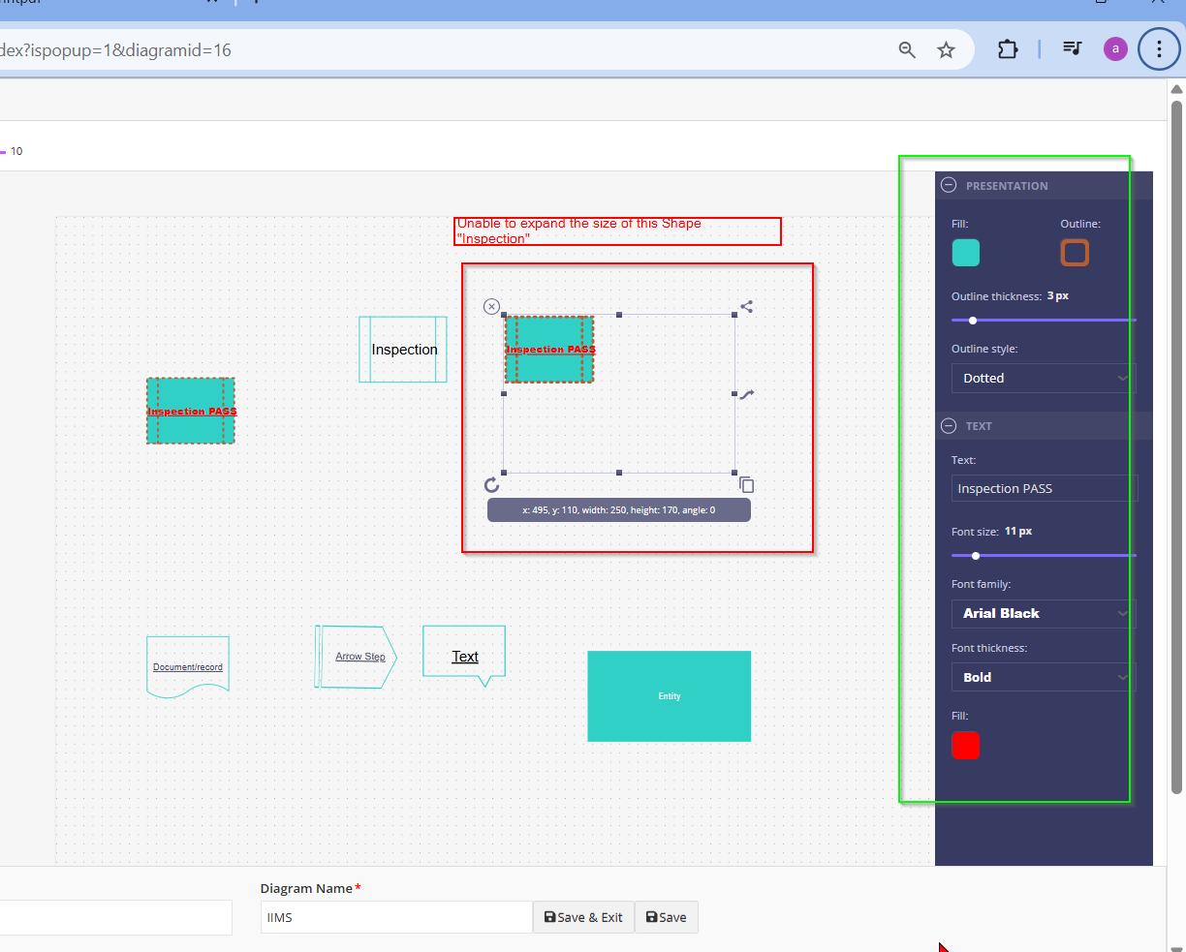Adjust the Font size slider
1186x952 pixels.
click(x=1044, y=556)
